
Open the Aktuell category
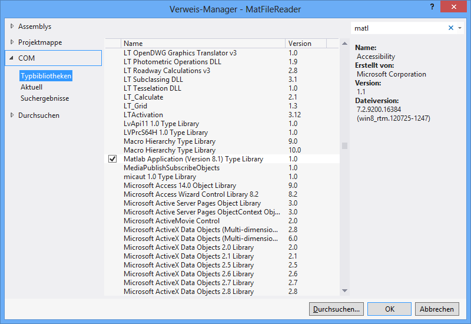pos(31,87)
